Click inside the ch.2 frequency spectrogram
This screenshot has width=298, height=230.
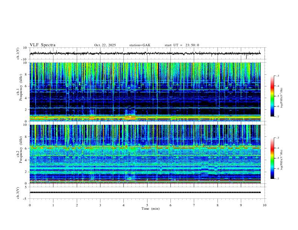[x=145, y=154]
